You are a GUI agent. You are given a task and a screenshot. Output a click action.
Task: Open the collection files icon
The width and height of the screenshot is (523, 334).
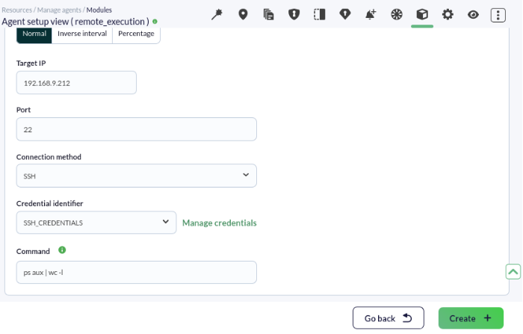pyautogui.click(x=268, y=15)
